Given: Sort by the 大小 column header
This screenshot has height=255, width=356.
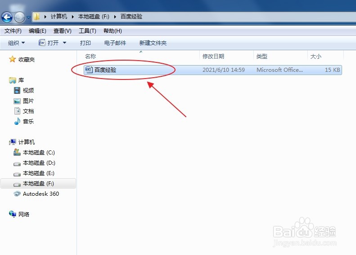Looking at the screenshot, I should point(316,57).
